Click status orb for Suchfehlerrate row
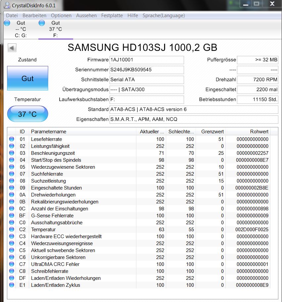Screen dimensions: 282x302 12,174
